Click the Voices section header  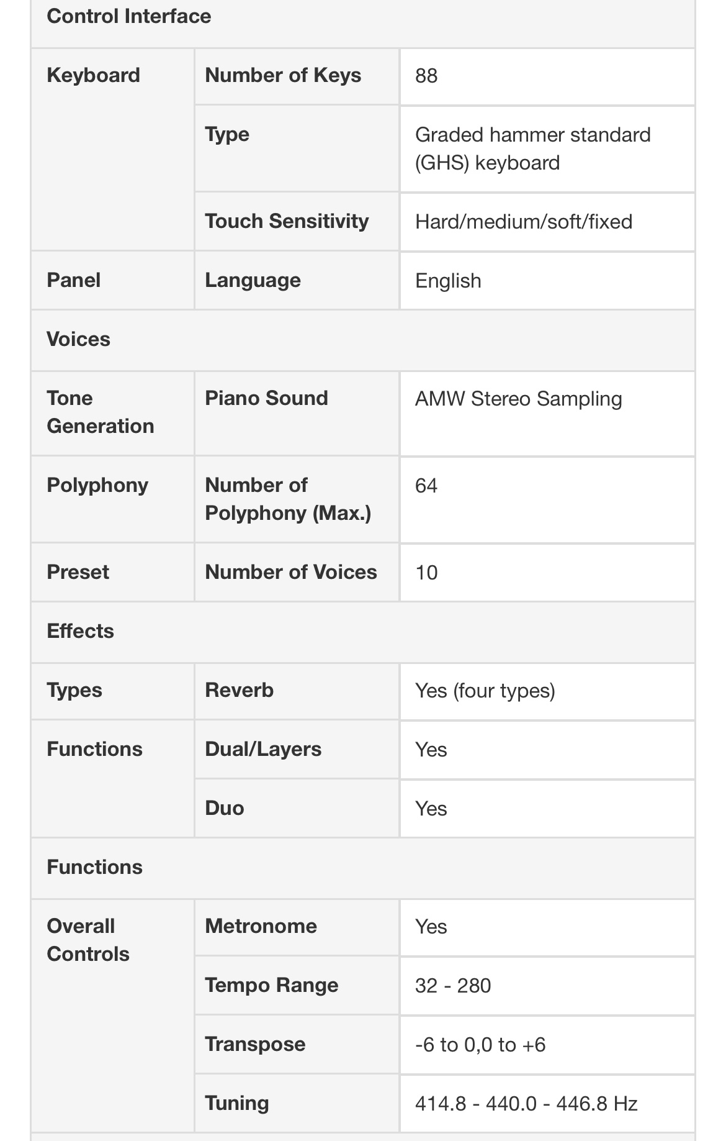tap(79, 339)
